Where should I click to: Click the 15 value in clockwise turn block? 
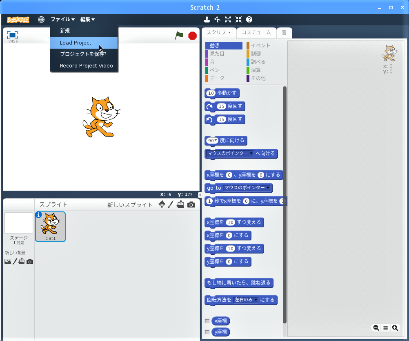pos(222,106)
